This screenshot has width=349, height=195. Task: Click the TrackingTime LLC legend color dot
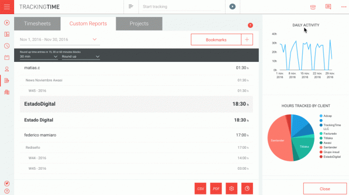coord(321,125)
